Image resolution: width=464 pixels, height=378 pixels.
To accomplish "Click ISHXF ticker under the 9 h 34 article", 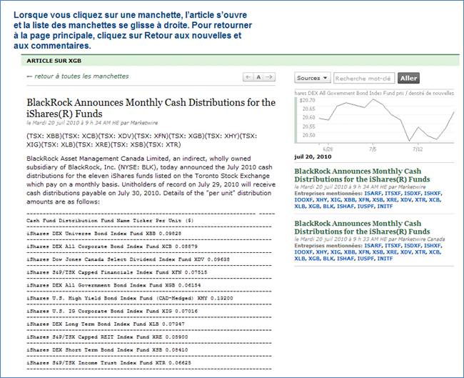I will tap(433, 194).
